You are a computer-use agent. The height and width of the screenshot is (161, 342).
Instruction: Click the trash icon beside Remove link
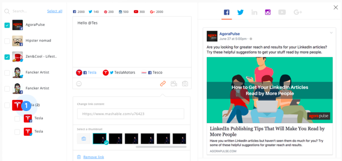pyautogui.click(x=79, y=157)
